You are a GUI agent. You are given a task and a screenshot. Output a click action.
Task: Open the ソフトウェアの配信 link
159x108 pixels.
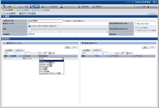click(x=22, y=10)
